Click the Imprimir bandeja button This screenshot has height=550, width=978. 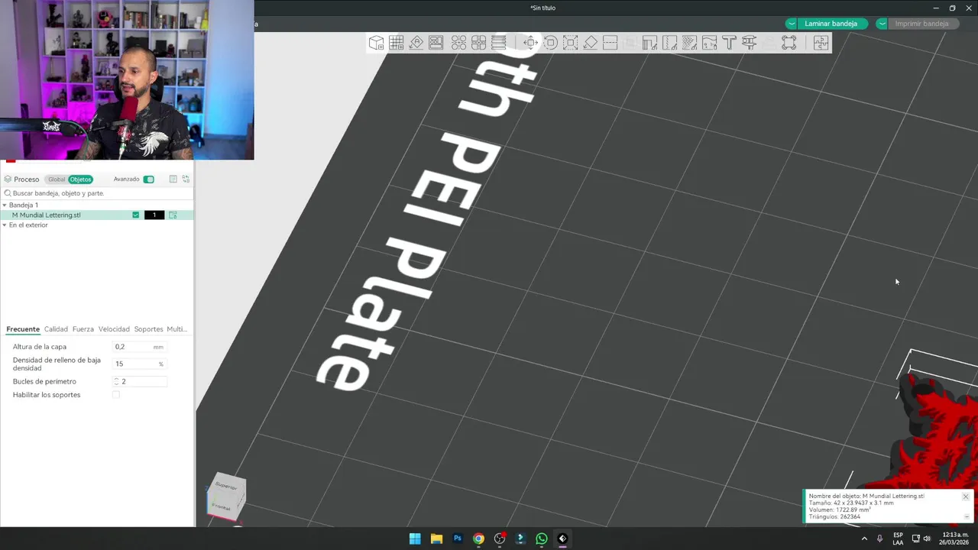point(922,24)
